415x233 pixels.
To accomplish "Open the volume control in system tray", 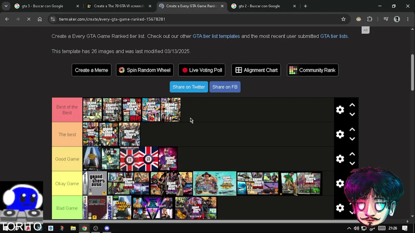I will (356, 228).
